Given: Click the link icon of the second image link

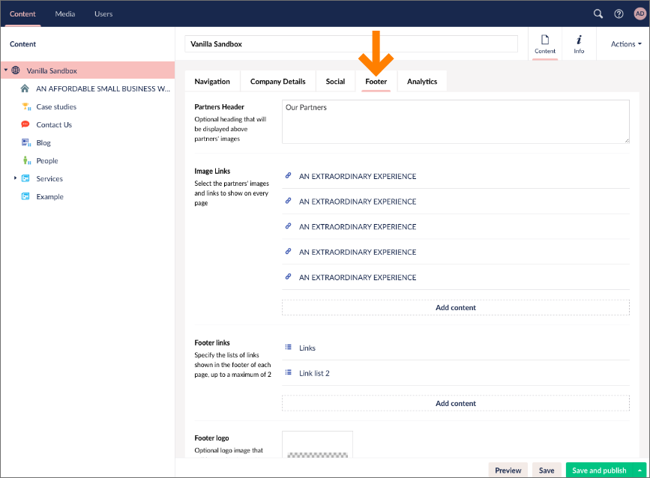Looking at the screenshot, I should click(288, 201).
